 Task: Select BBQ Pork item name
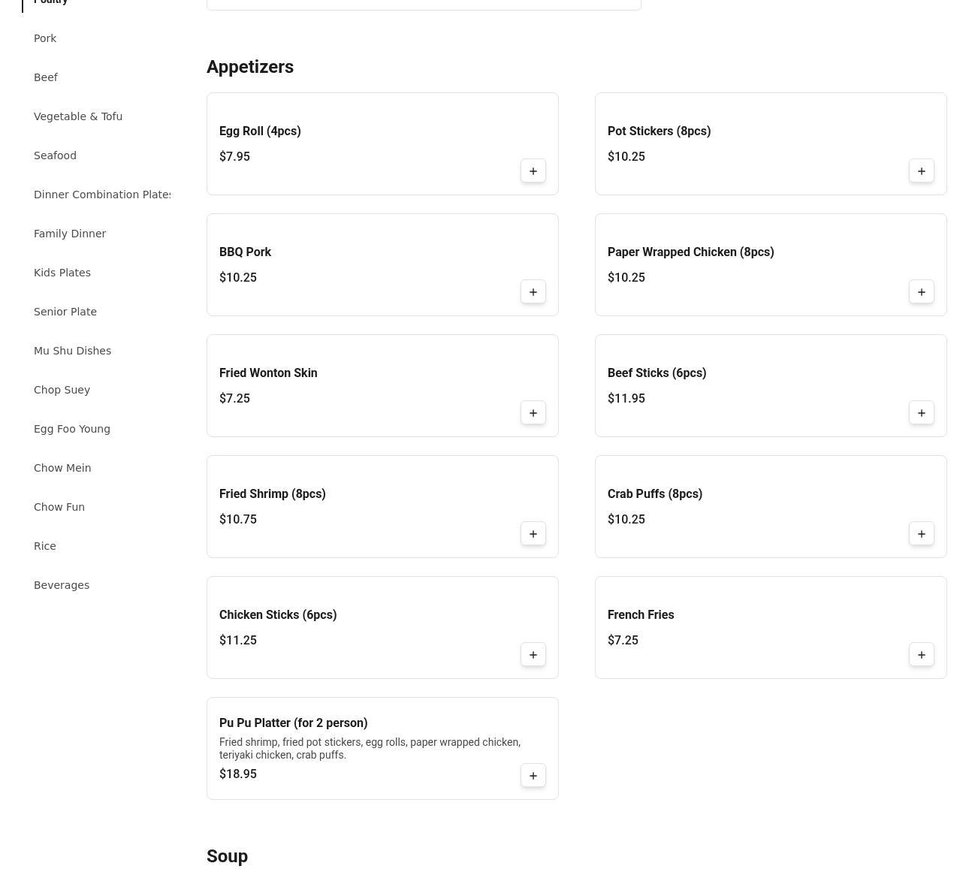click(x=245, y=252)
